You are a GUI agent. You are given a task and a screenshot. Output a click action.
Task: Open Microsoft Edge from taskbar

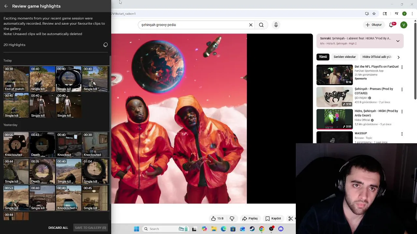coord(223,229)
